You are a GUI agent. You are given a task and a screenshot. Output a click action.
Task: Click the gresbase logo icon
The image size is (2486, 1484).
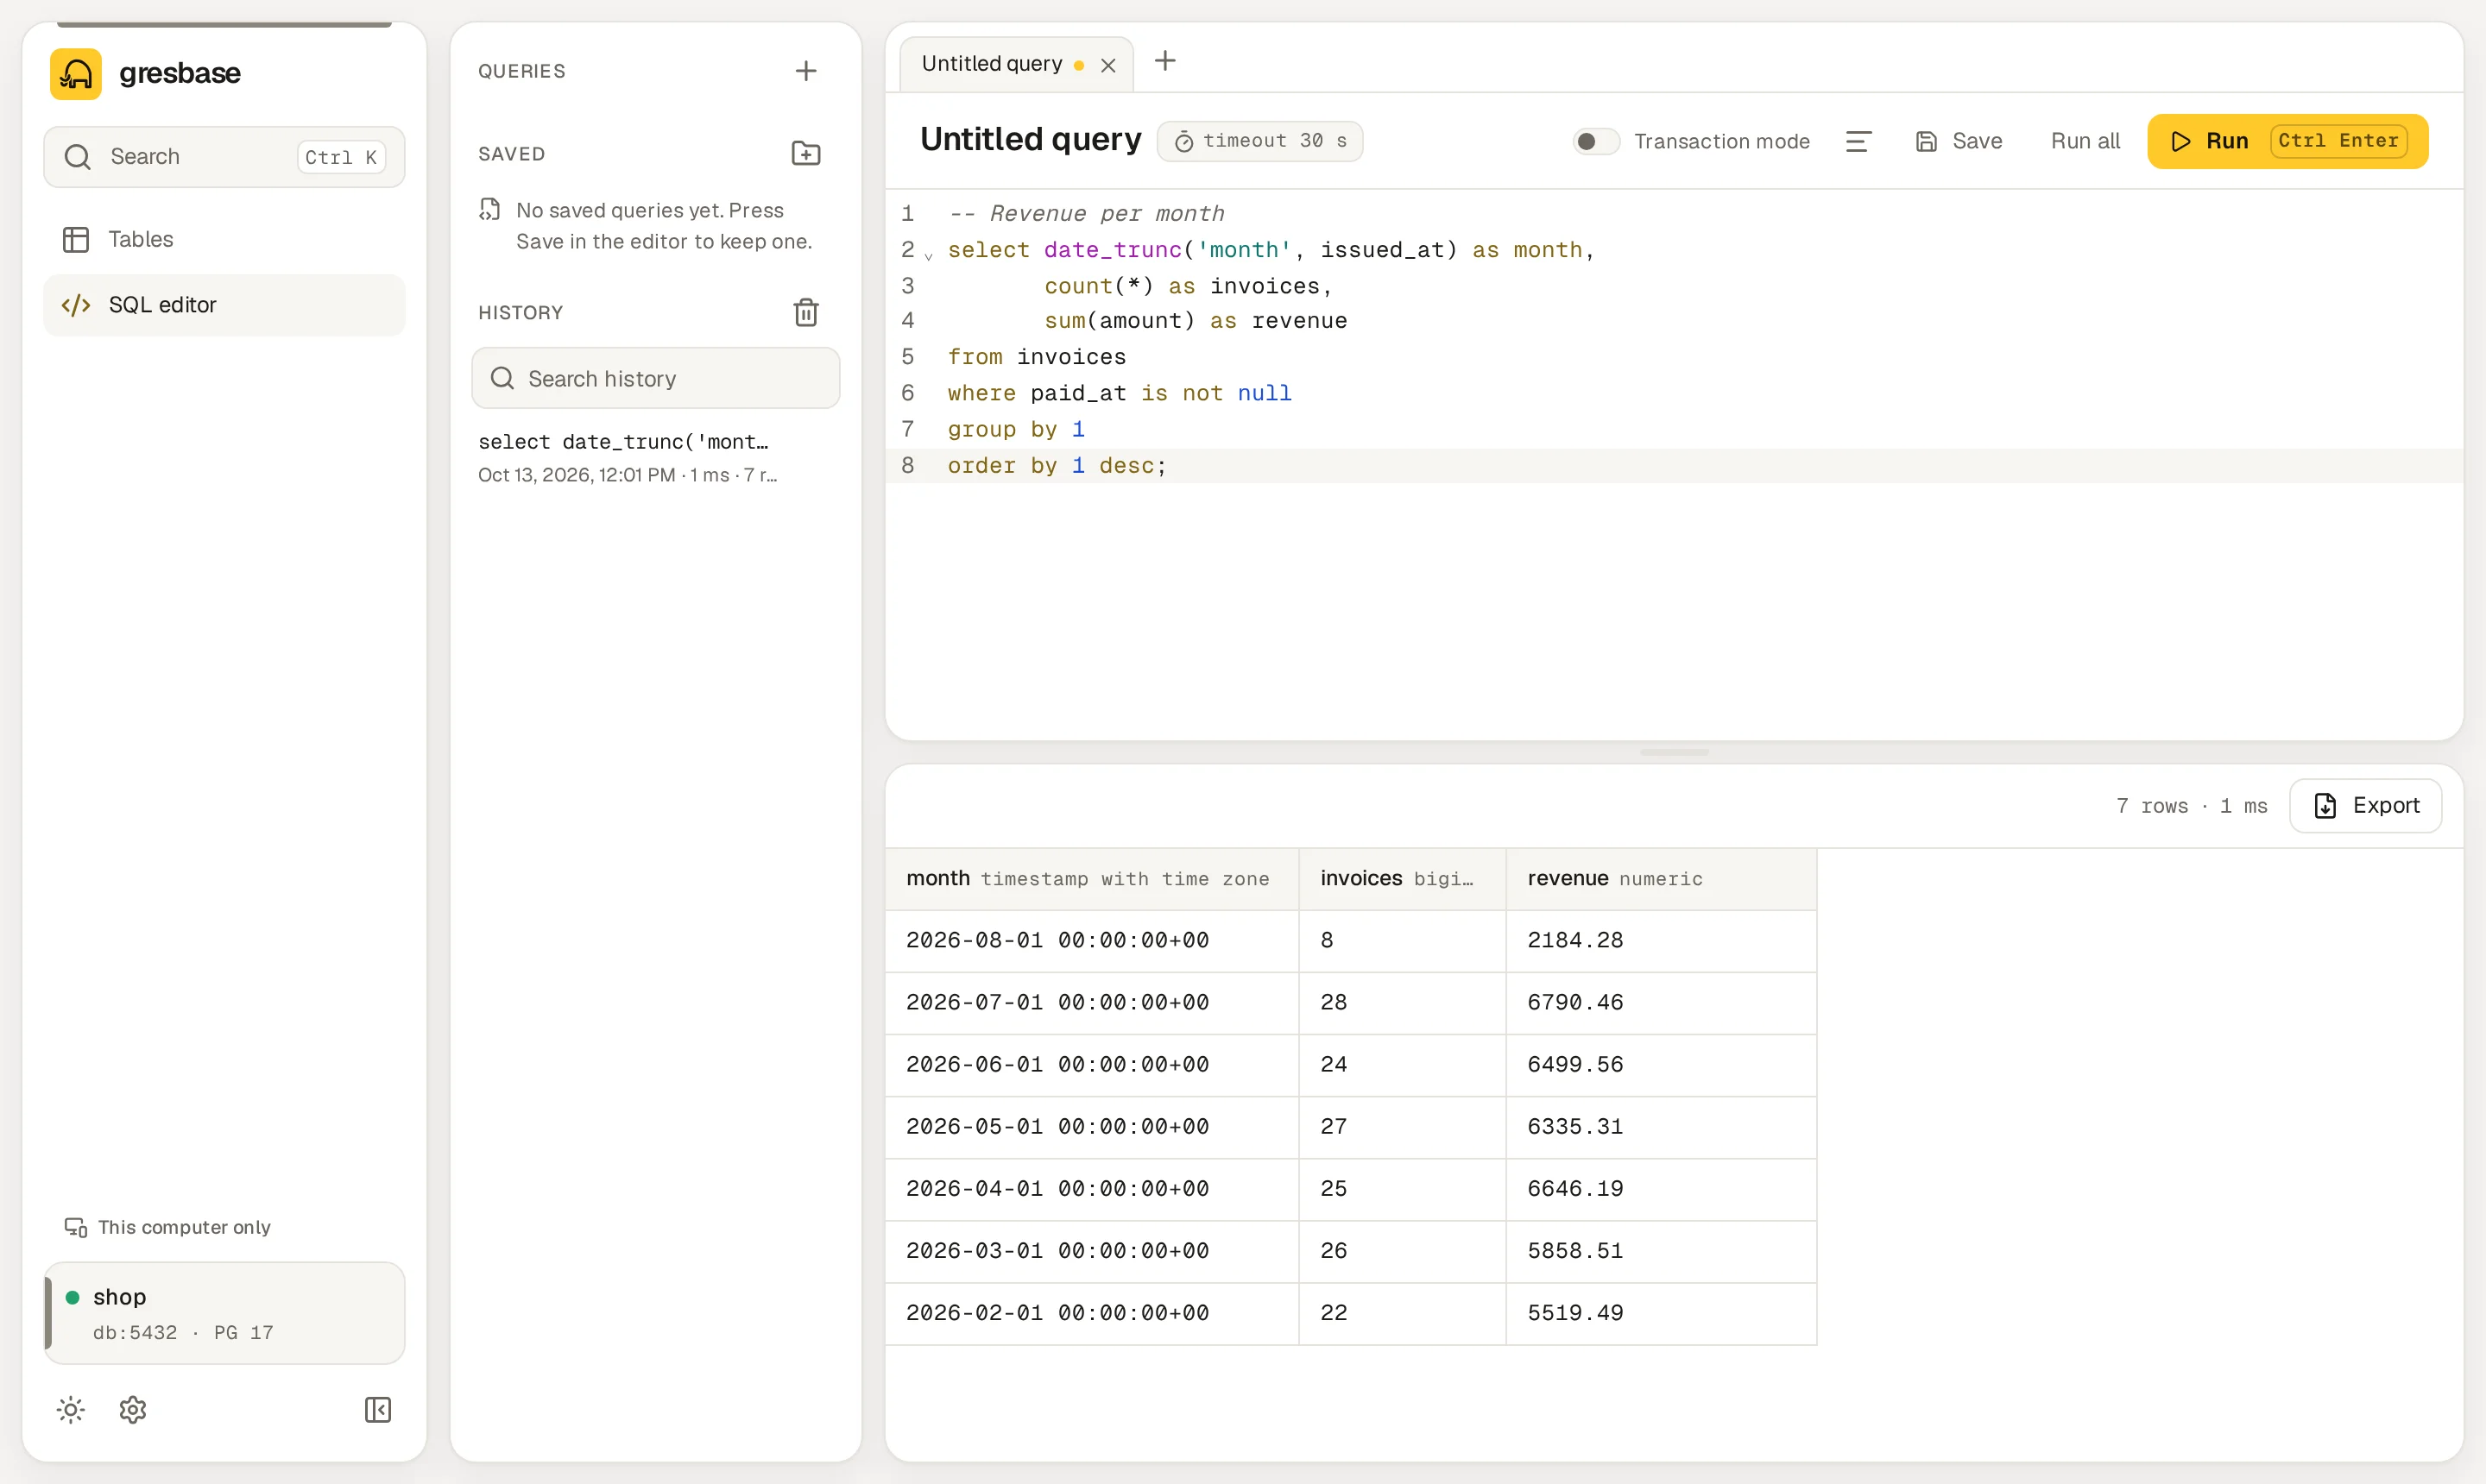(76, 73)
